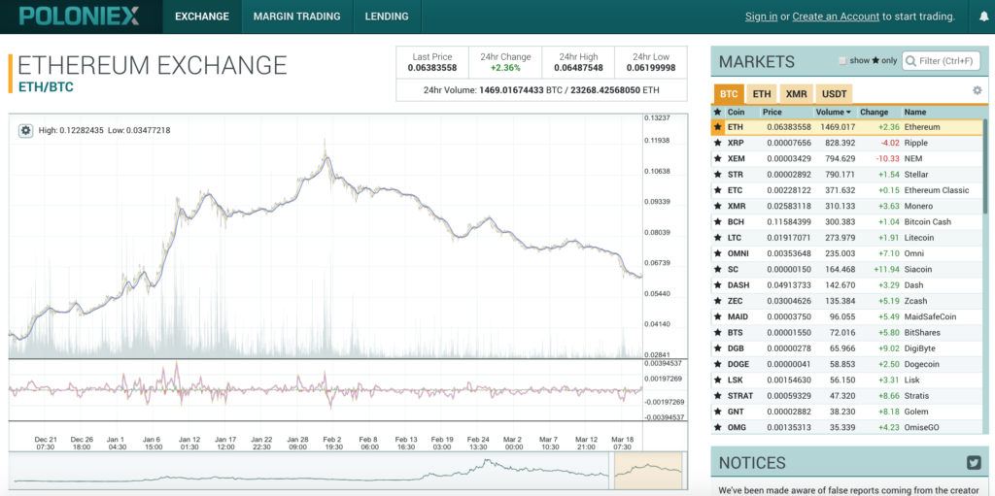995x496 pixels.
Task: Select the Stratis market row
Action: (846, 396)
